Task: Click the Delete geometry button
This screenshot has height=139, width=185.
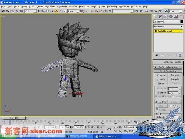Action: click(175, 75)
